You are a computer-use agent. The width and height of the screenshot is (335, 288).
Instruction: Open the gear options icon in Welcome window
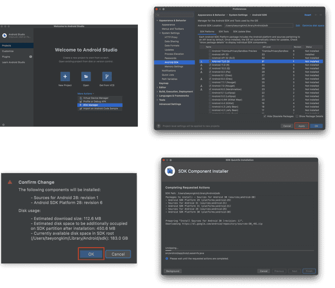(x=3, y=125)
